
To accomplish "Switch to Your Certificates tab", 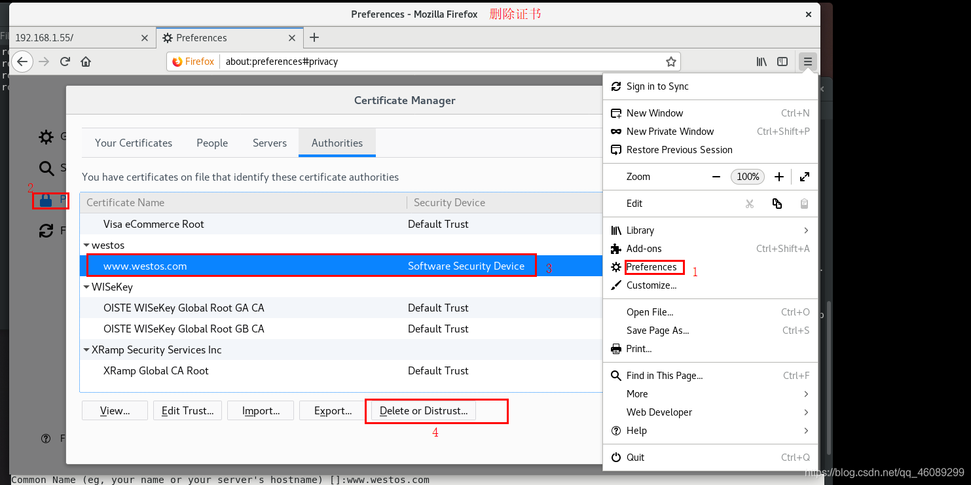I will coord(134,143).
